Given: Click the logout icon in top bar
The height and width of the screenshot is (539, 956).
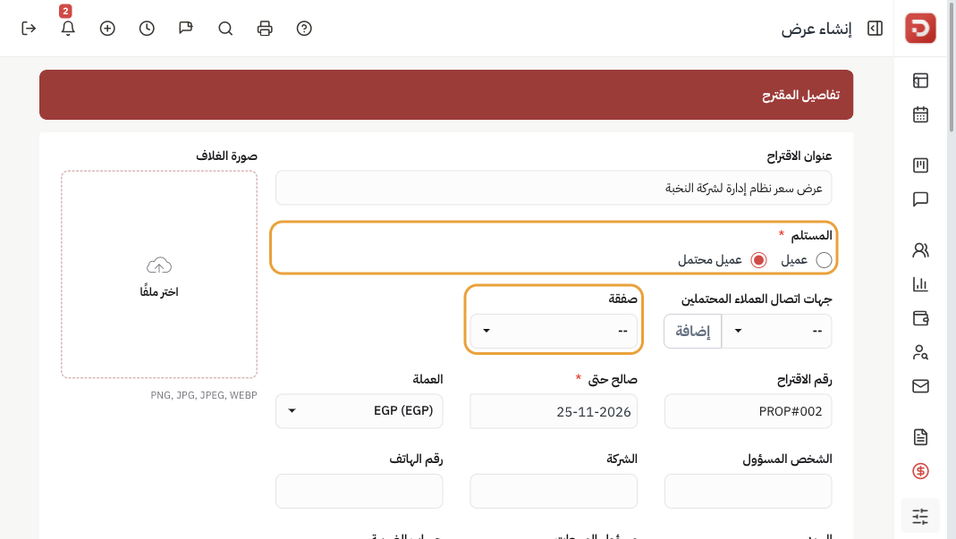Looking at the screenshot, I should (29, 29).
